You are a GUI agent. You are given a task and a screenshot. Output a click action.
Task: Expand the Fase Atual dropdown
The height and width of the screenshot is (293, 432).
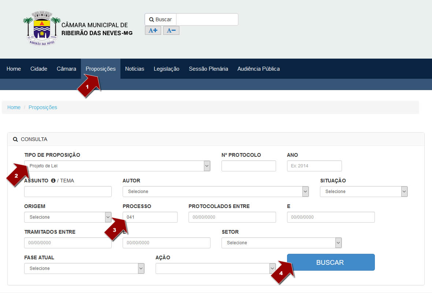tap(84, 268)
